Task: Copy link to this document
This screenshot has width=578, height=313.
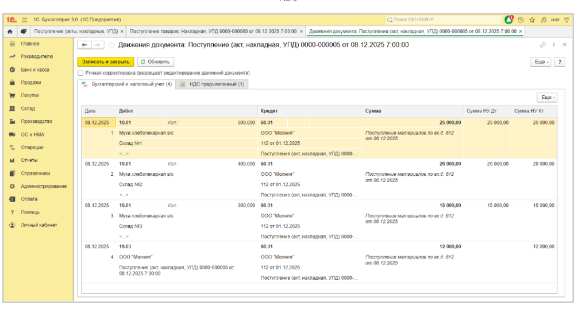Action: pyautogui.click(x=542, y=45)
